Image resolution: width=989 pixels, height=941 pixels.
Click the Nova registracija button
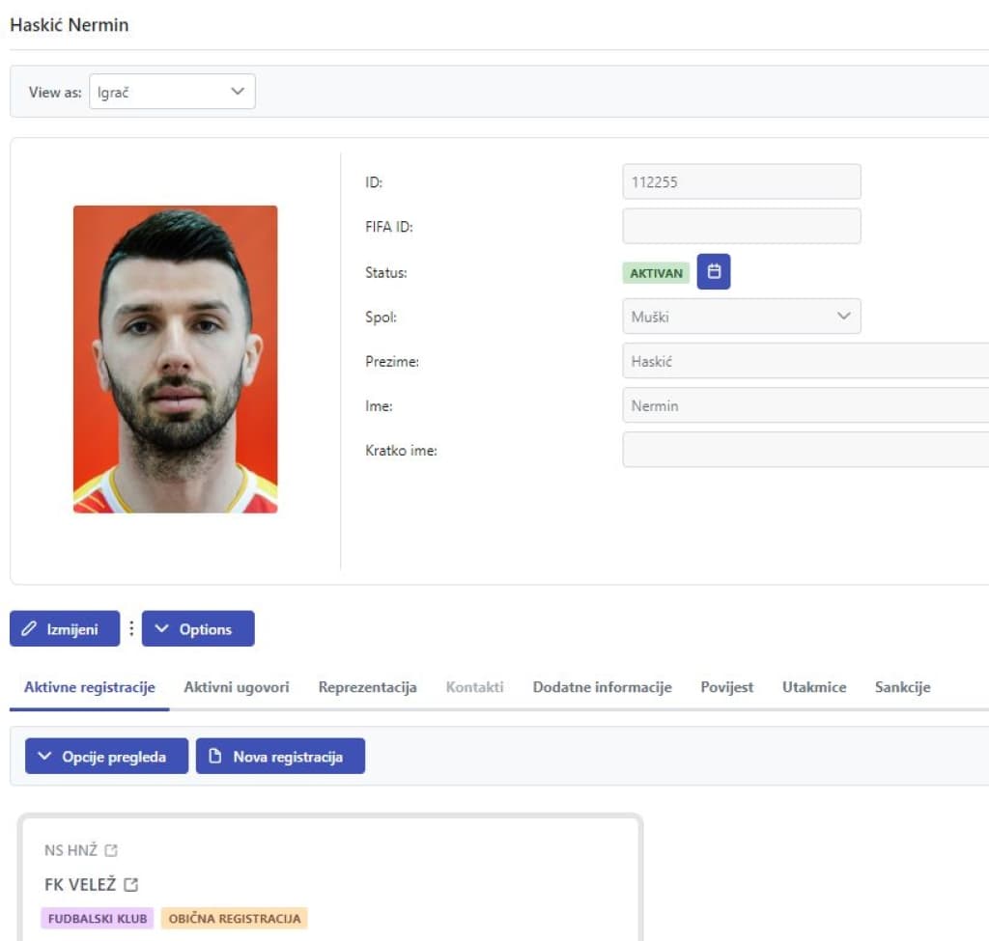pyautogui.click(x=280, y=757)
